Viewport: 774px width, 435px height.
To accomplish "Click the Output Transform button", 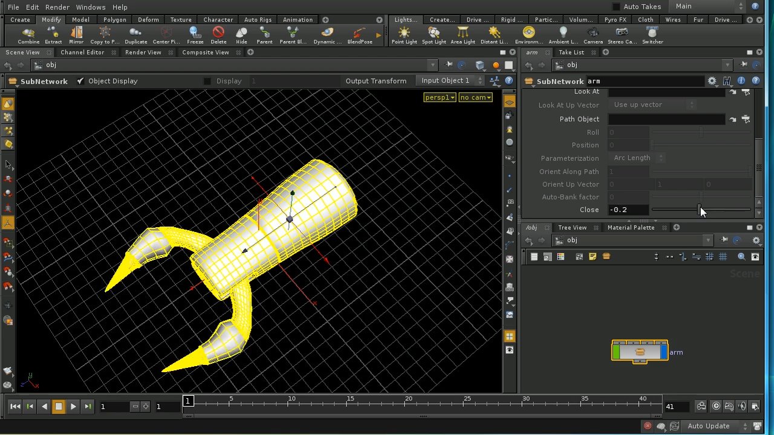I will tap(376, 81).
